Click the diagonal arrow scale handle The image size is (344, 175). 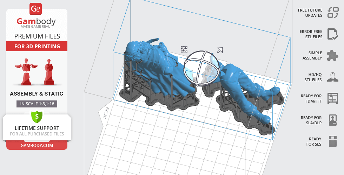pyautogui.click(x=220, y=50)
